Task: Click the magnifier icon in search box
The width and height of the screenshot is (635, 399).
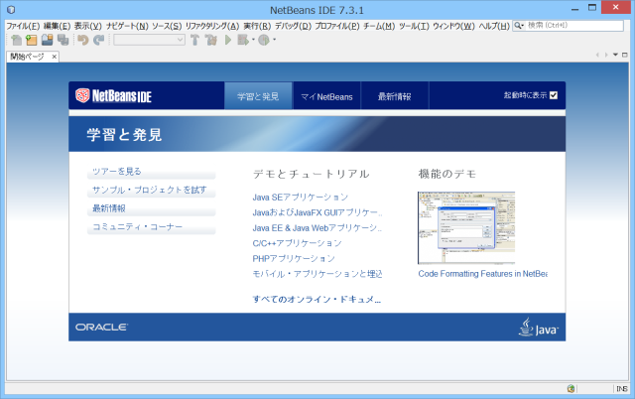Action: pyautogui.click(x=518, y=26)
